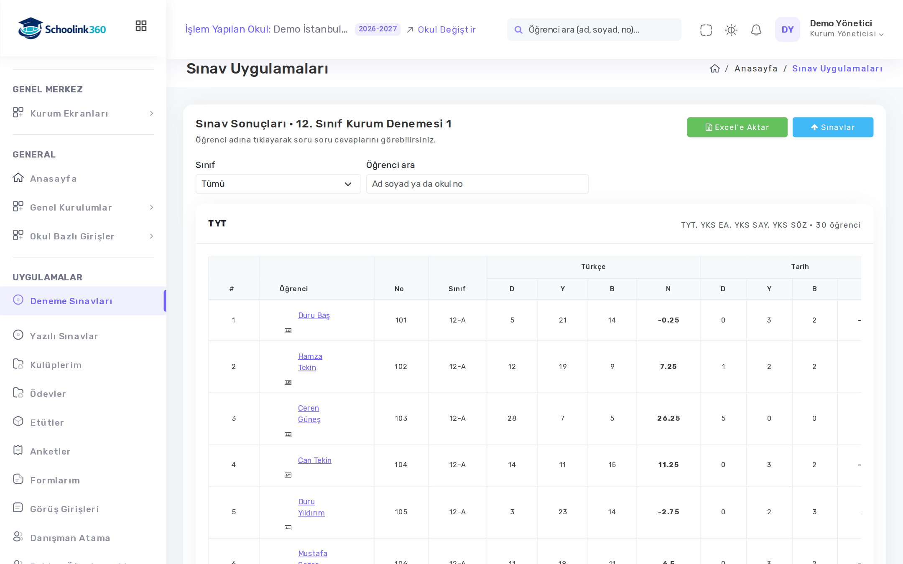Expand Genel Kurulumlar menu
The width and height of the screenshot is (903, 564).
click(83, 207)
